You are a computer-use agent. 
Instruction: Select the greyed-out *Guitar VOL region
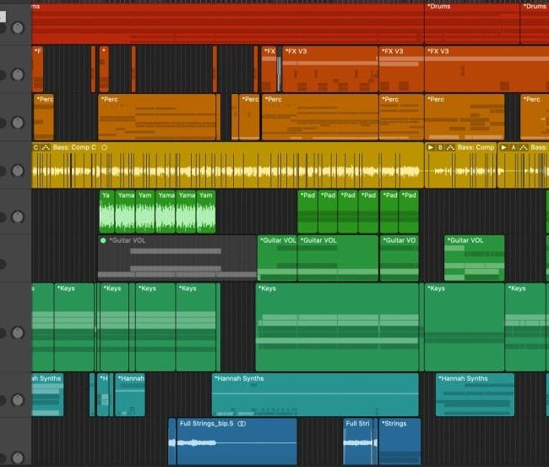pos(177,259)
